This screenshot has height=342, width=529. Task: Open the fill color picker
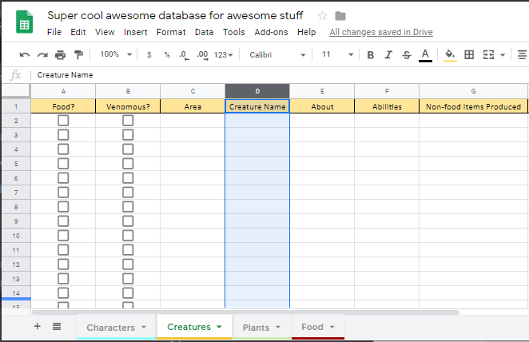pyautogui.click(x=449, y=55)
